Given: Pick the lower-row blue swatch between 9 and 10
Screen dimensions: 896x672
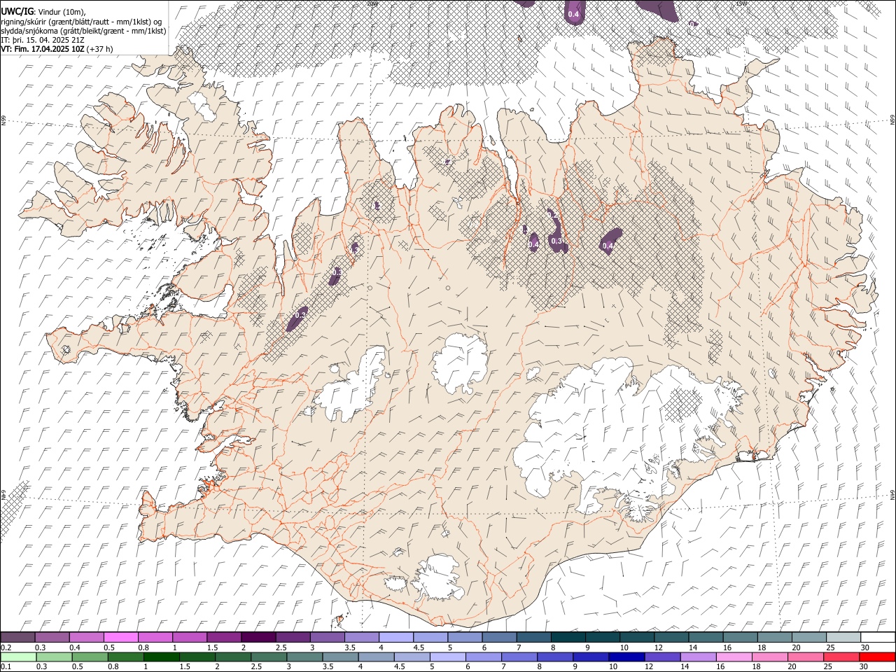Looking at the screenshot, I should pos(591,657).
